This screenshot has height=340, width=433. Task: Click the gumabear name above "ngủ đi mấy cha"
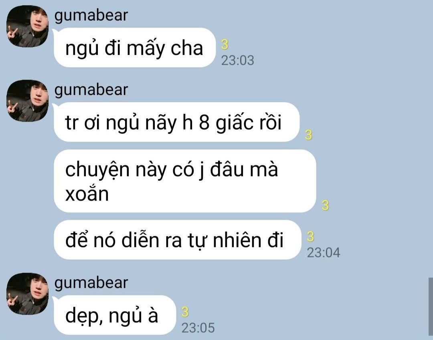(91, 16)
